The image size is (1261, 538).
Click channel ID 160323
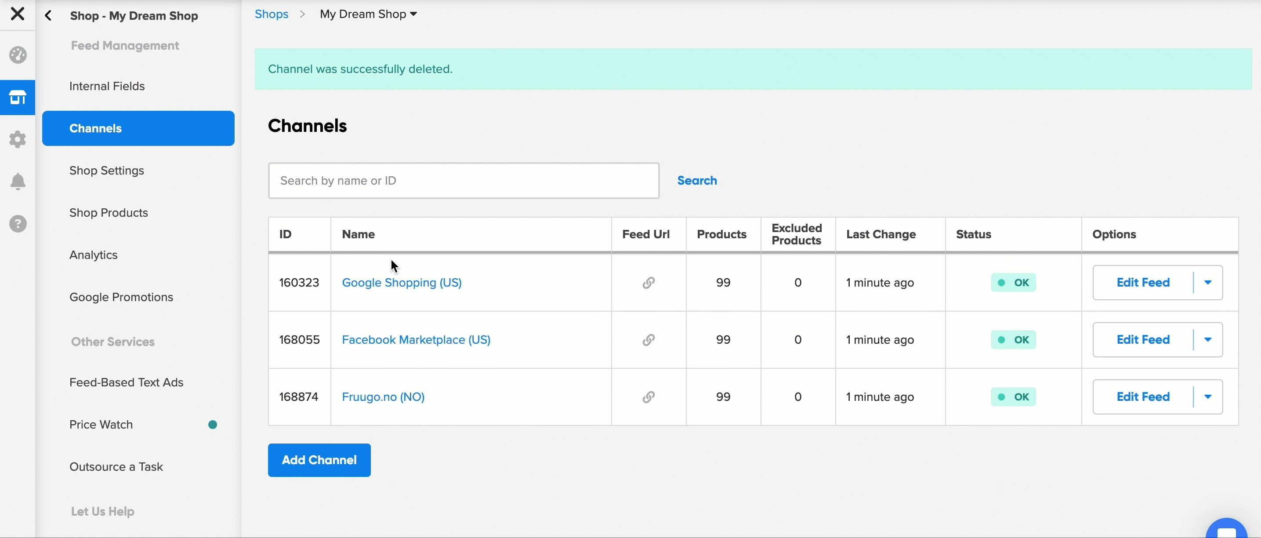click(x=299, y=283)
